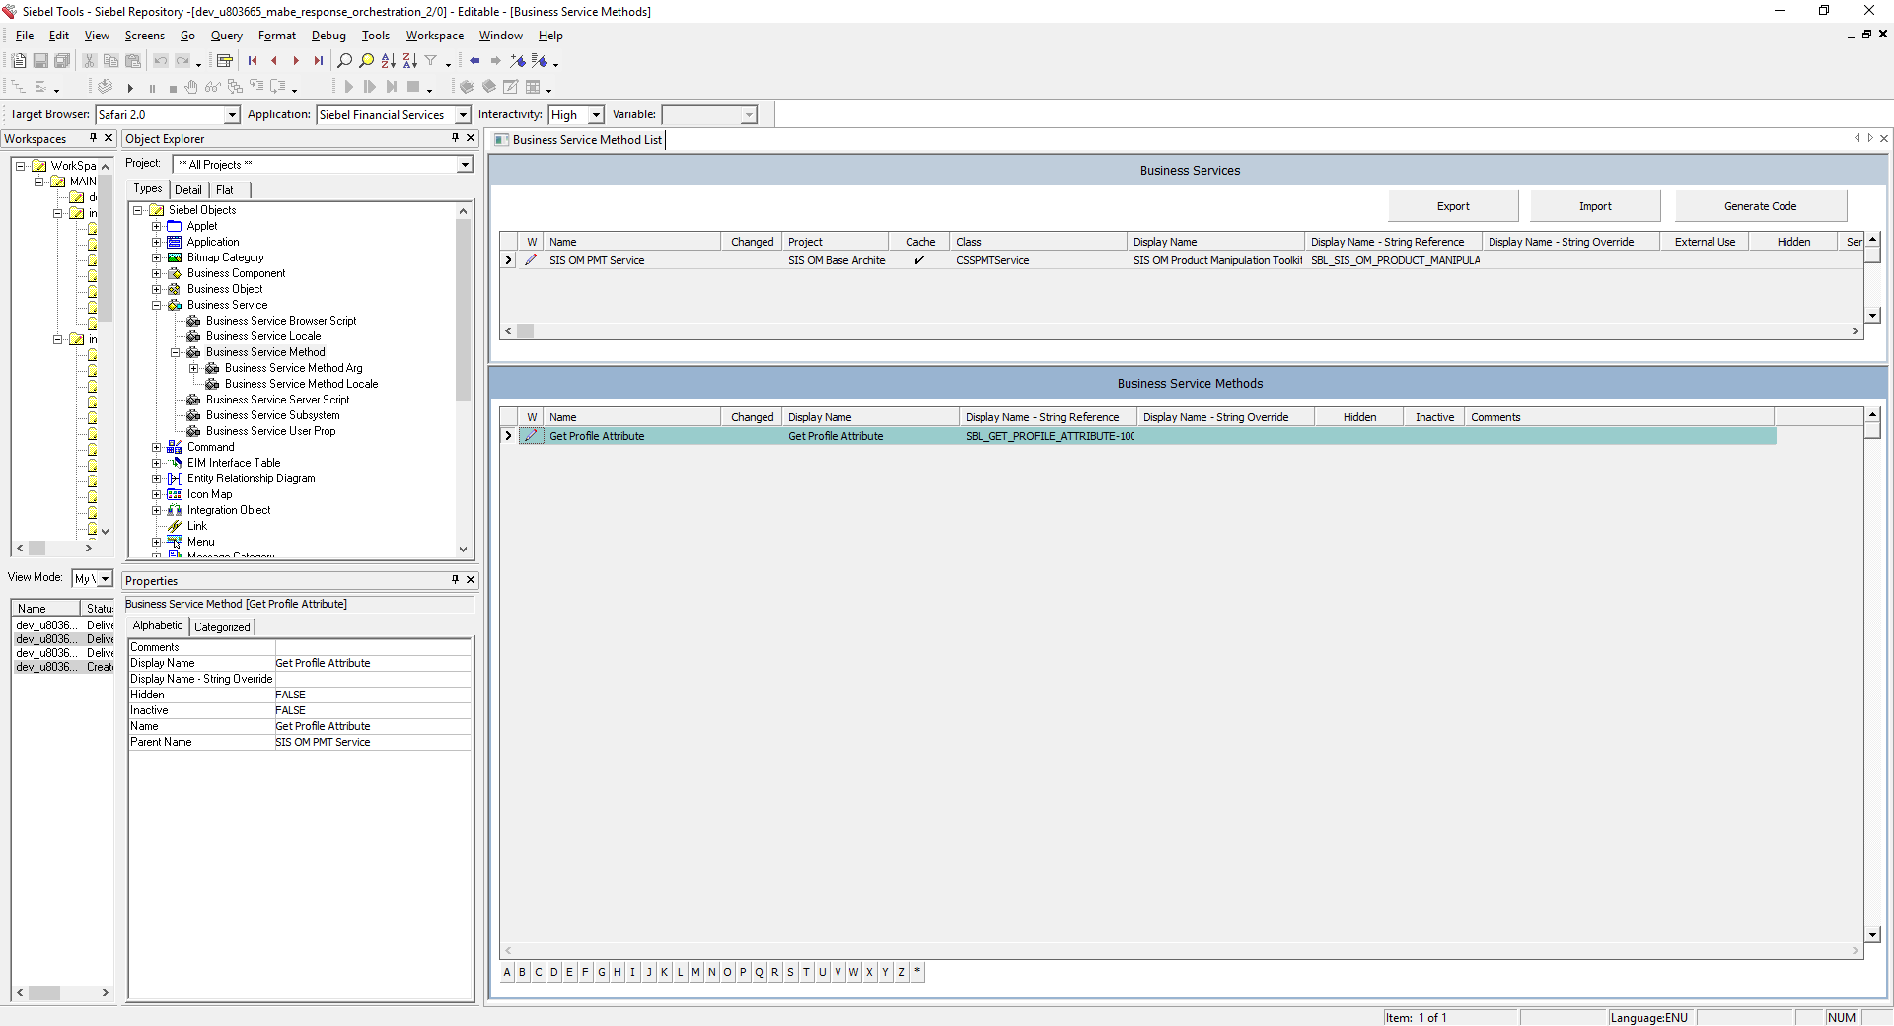
Task: Jump to last record icon
Action: point(318,61)
